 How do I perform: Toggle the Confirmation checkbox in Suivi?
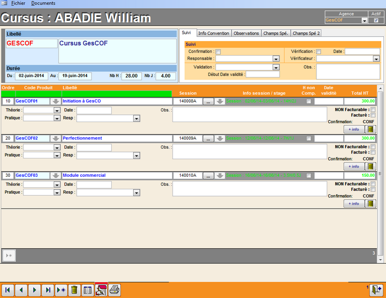(218, 52)
